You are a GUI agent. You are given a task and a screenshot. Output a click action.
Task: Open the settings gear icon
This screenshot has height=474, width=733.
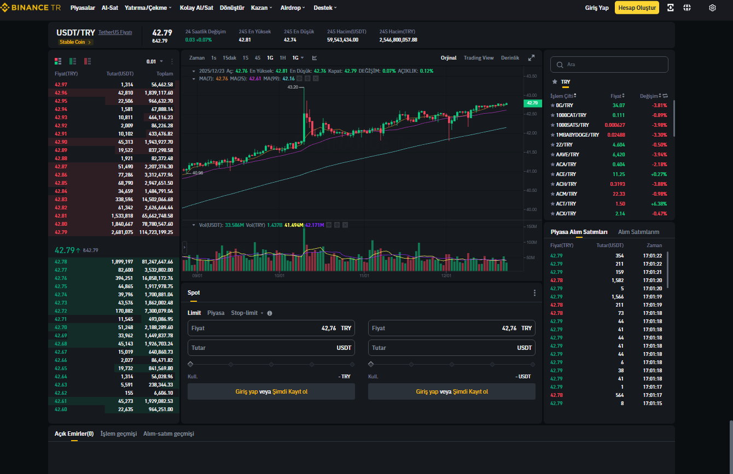click(712, 8)
